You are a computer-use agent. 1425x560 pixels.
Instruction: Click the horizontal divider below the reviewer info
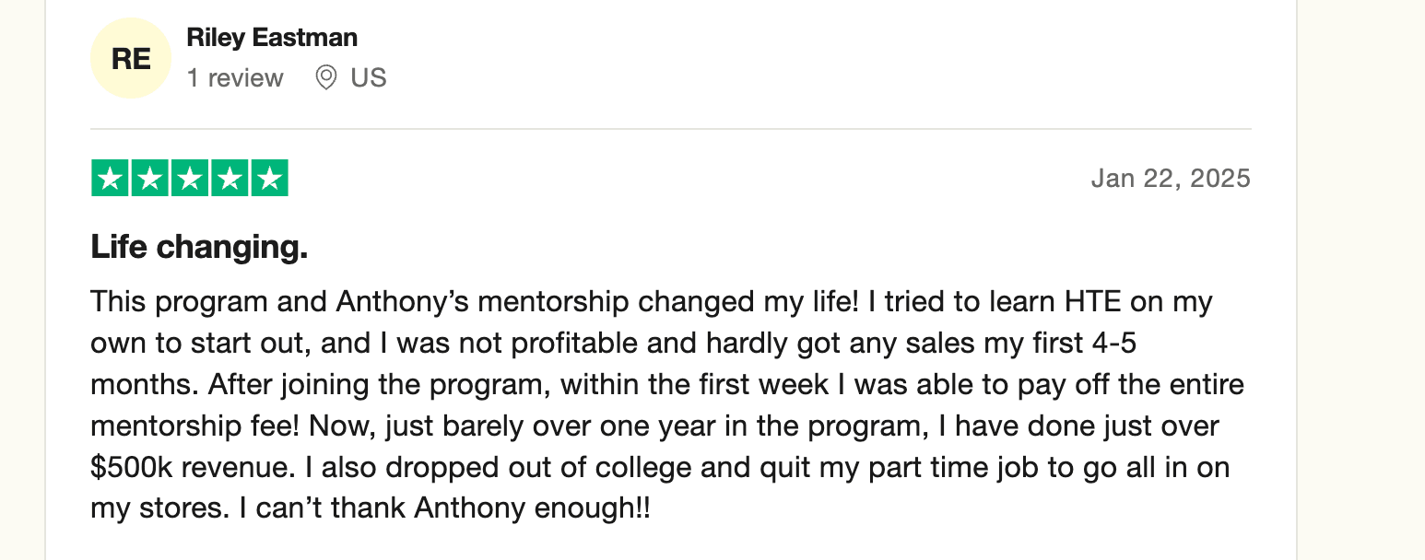[x=670, y=129]
